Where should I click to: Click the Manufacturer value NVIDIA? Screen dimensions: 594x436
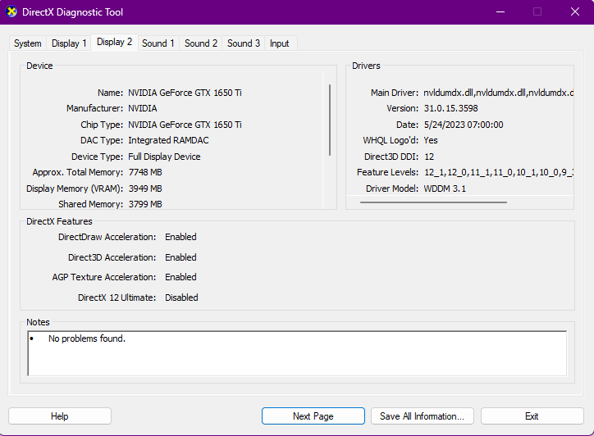pyautogui.click(x=143, y=108)
